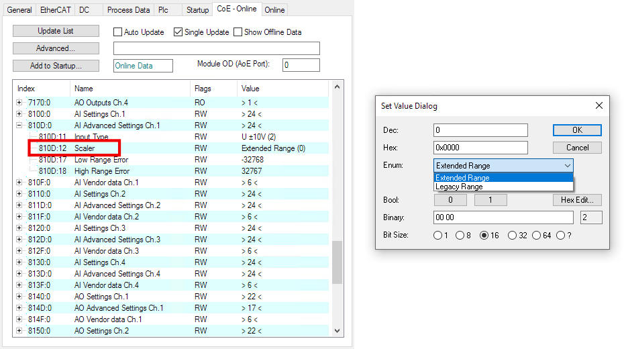Select Bit Size 1 radio button
This screenshot has height=349, width=624.
pos(437,235)
